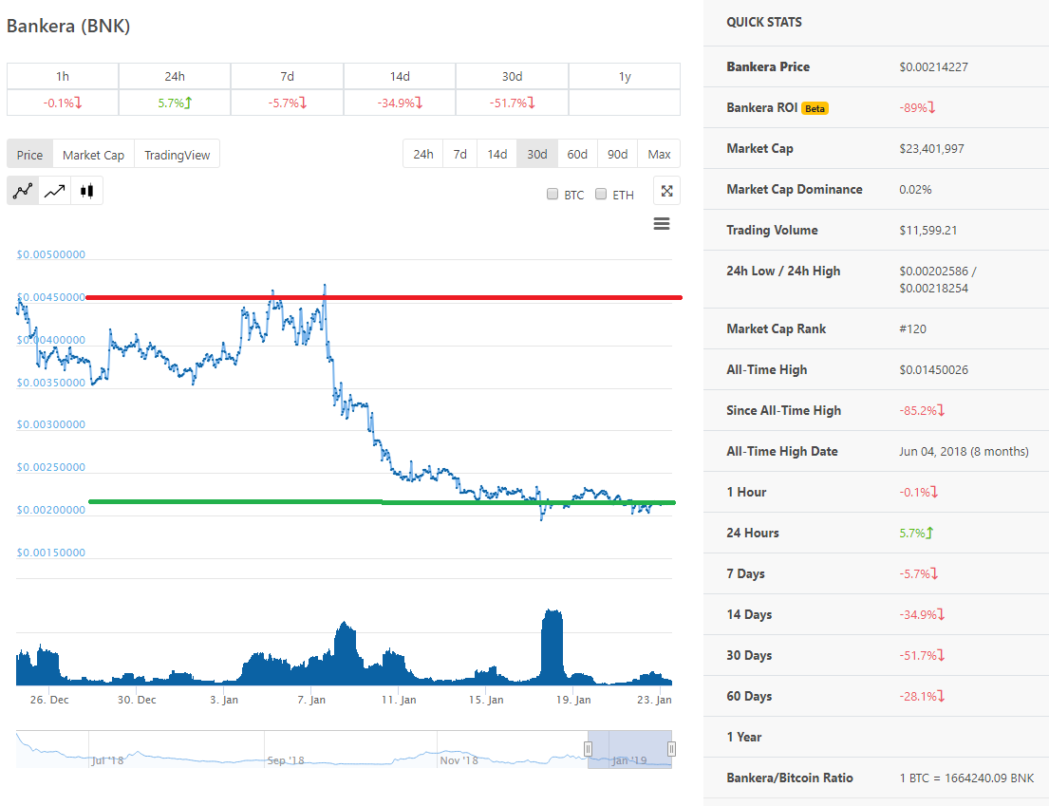Click the 24h Low / 24h High label
This screenshot has height=806, width=1049.
[x=783, y=271]
